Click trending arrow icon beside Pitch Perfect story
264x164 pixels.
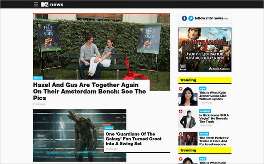tap(181, 134)
